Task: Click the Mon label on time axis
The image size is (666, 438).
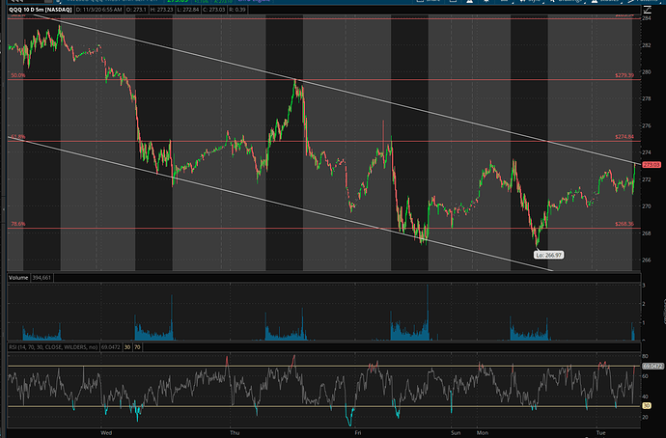Action: [x=482, y=433]
